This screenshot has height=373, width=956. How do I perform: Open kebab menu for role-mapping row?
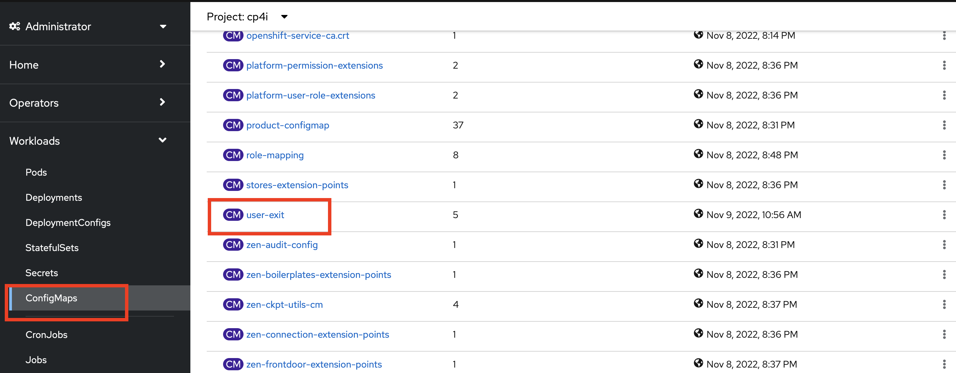[944, 155]
